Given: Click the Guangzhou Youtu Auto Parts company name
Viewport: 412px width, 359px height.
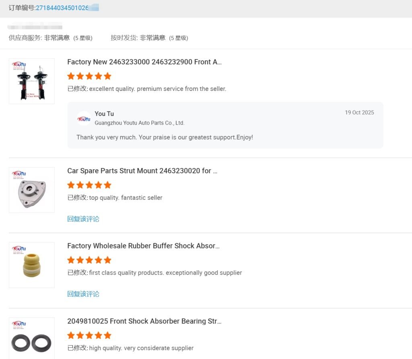Looking at the screenshot, I should [139, 123].
